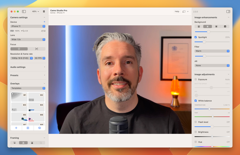Toggle the right sidebar panel icon

228,12
